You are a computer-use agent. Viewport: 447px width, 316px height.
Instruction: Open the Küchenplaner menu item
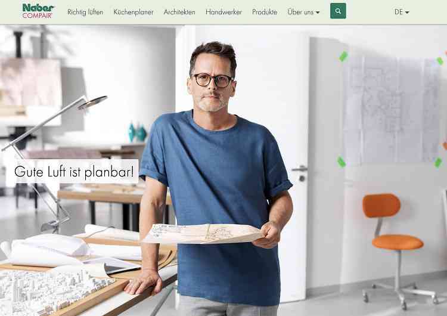pos(133,12)
